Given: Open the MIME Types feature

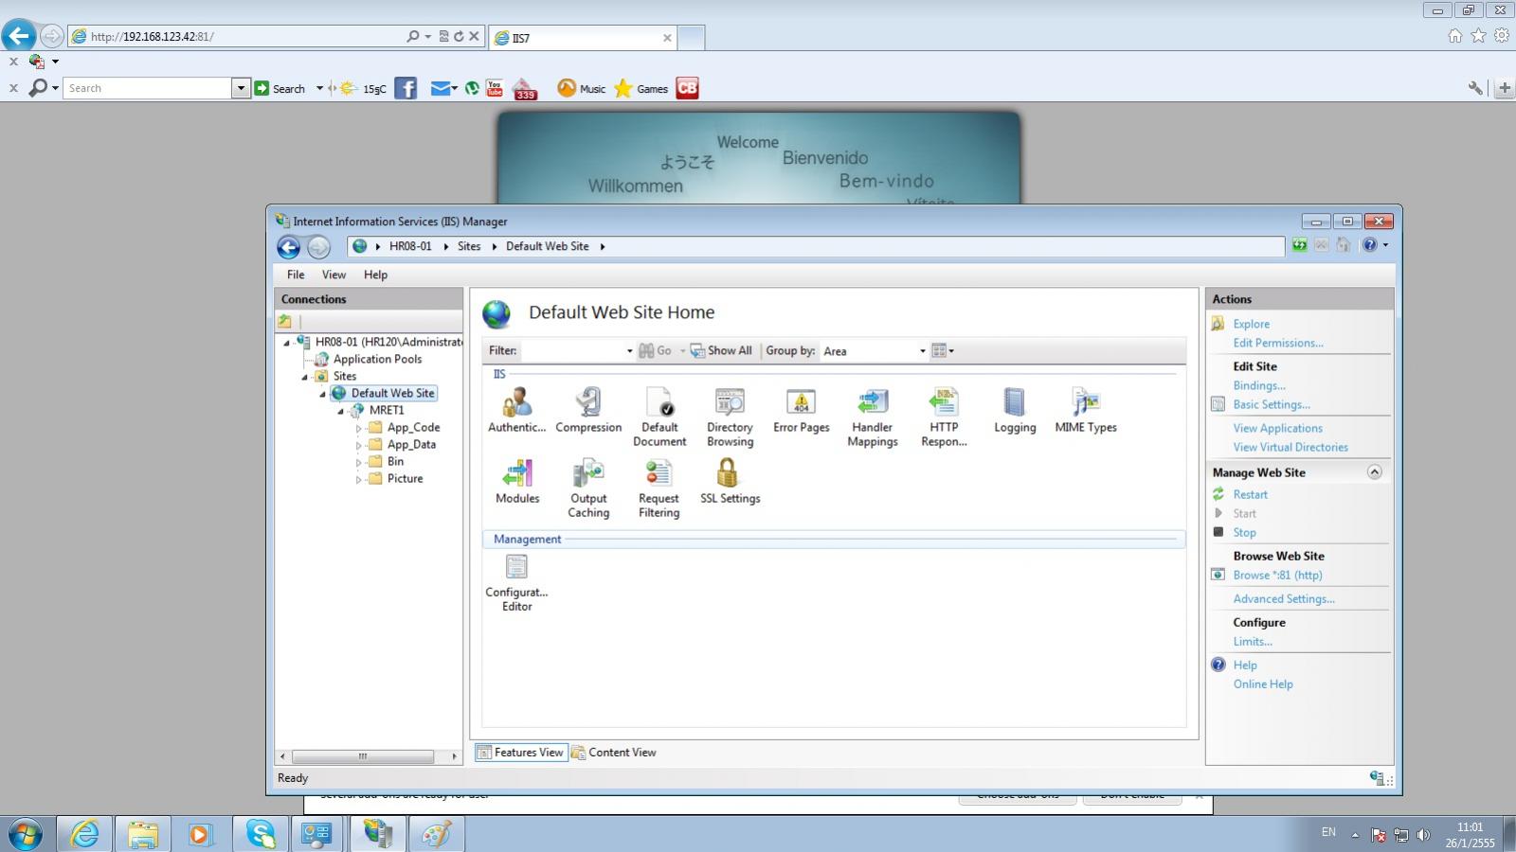Looking at the screenshot, I should [1086, 411].
